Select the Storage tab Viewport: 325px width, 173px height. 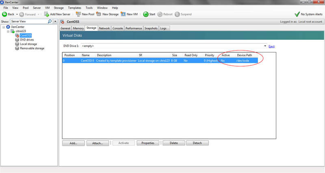tap(91, 28)
